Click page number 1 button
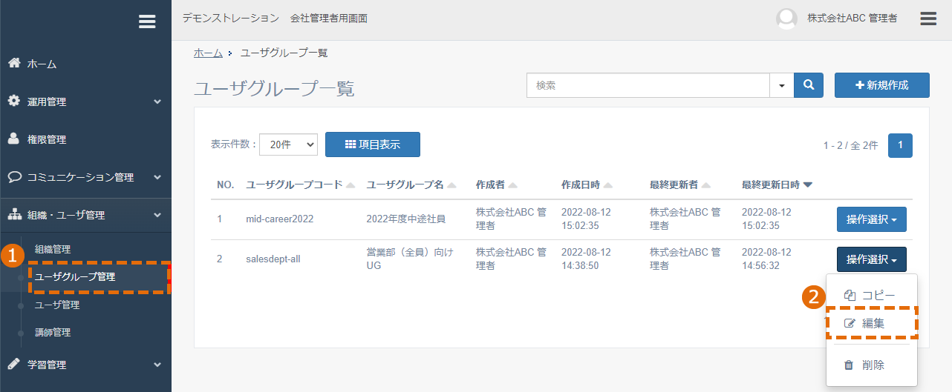This screenshot has width=952, height=392. point(901,145)
